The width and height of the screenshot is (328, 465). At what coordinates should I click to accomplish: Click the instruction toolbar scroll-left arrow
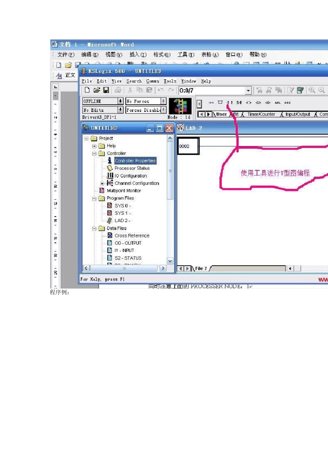[x=199, y=104]
